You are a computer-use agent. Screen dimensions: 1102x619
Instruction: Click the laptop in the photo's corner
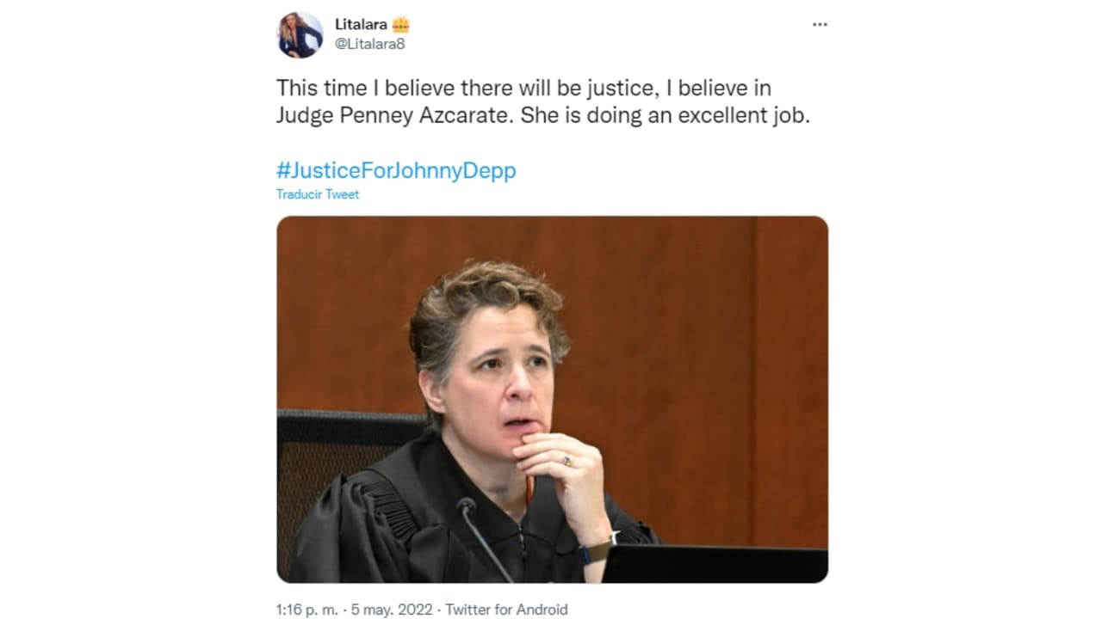click(x=715, y=564)
